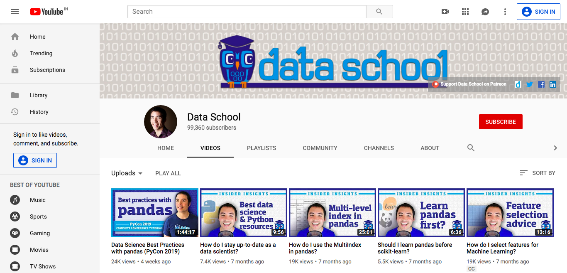
Task: Open Support Data School on Patreon link
Action: (x=469, y=84)
